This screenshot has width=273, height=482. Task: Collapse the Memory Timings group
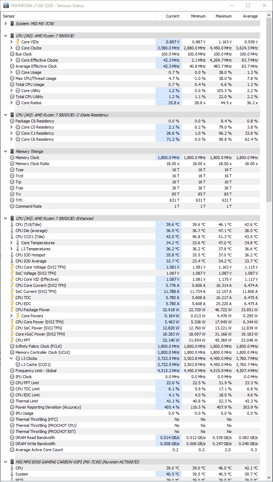coord(5,151)
